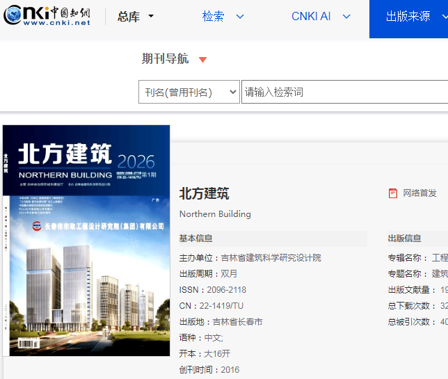This screenshot has height=379, width=448.
Task: Click the 主办单位 吉林省建筑科学研究设计院 text
Action: [x=250, y=258]
